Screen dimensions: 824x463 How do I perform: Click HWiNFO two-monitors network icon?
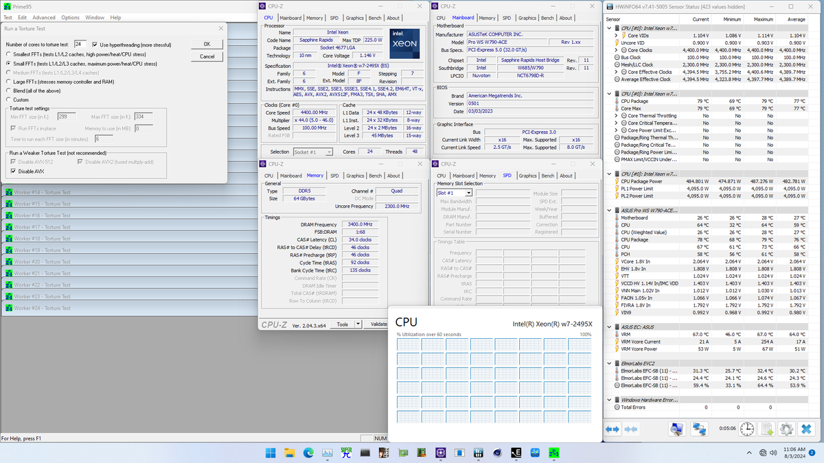click(x=700, y=429)
